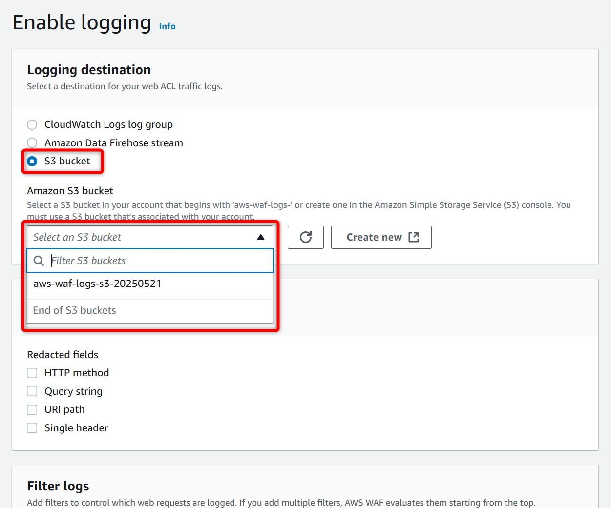Viewport: 611px width, 508px height.
Task: Collapse the S3 bucket dropdown using the triangle arrow
Action: click(x=261, y=237)
